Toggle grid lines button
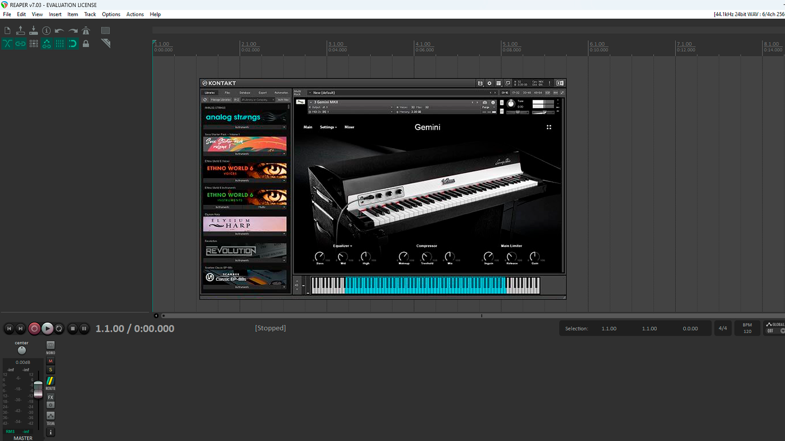The image size is (785, 441). tap(60, 44)
